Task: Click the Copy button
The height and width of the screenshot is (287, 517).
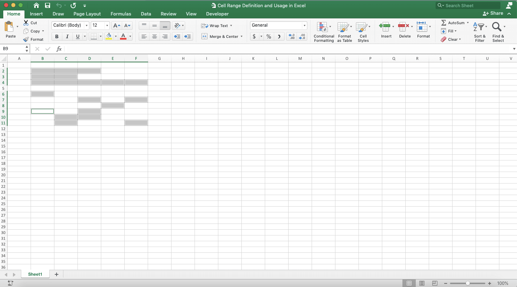Action: click(33, 31)
